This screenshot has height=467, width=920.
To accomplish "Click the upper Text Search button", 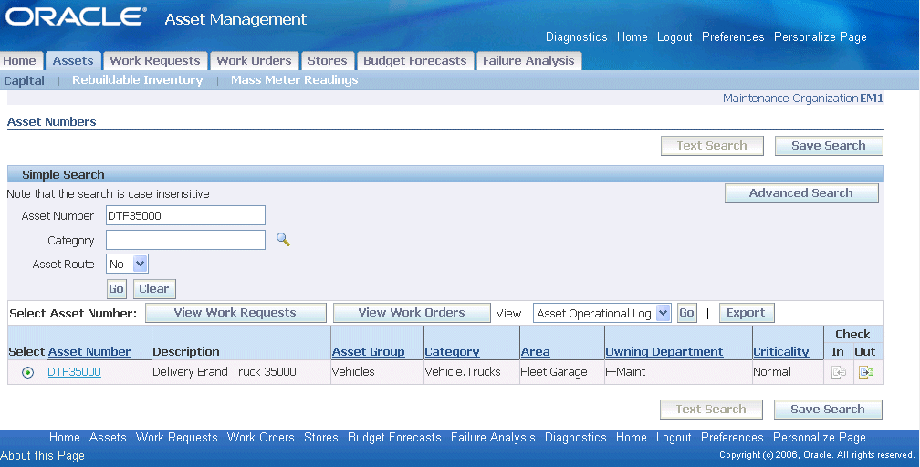I will pos(712,146).
